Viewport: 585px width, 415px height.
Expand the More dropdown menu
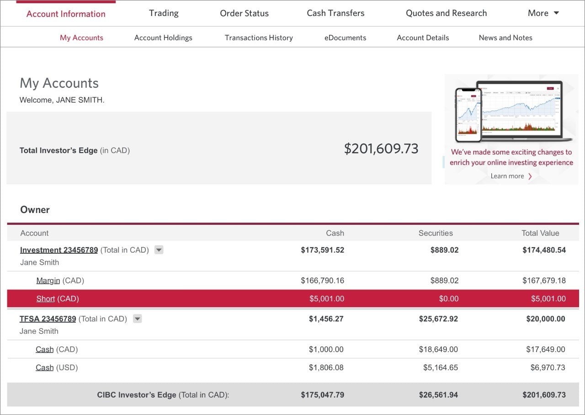tap(543, 13)
